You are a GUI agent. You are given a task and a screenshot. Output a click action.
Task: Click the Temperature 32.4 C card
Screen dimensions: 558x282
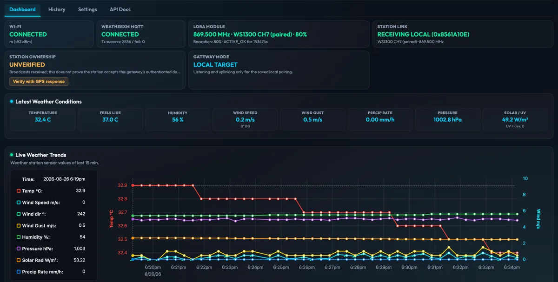[x=43, y=120]
